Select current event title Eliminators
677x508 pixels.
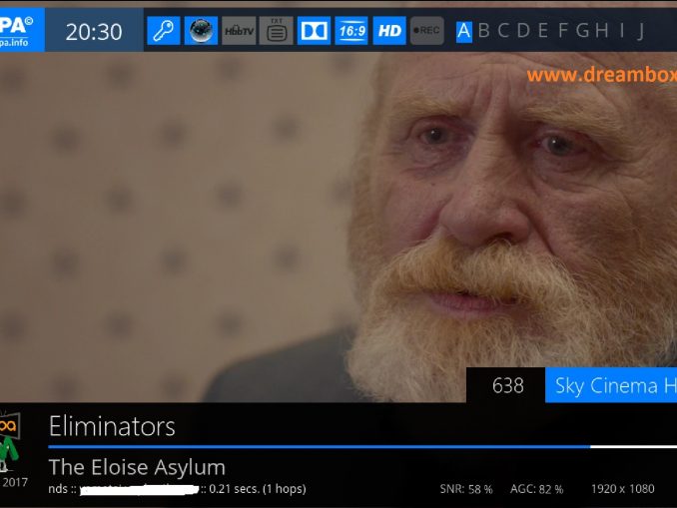112,426
